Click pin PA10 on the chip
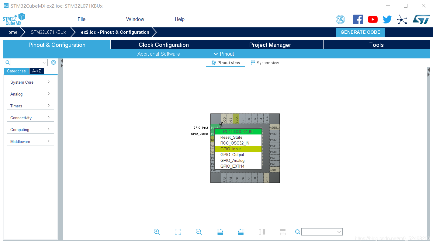The height and width of the screenshot is (244, 433). point(274,152)
